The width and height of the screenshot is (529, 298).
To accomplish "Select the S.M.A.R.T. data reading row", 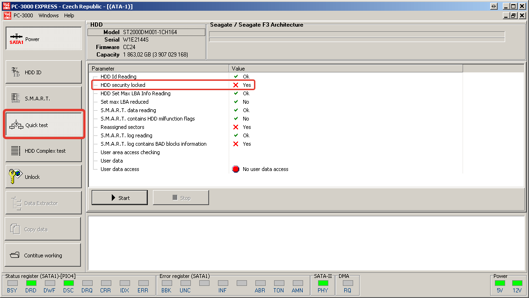I will [x=275, y=110].
